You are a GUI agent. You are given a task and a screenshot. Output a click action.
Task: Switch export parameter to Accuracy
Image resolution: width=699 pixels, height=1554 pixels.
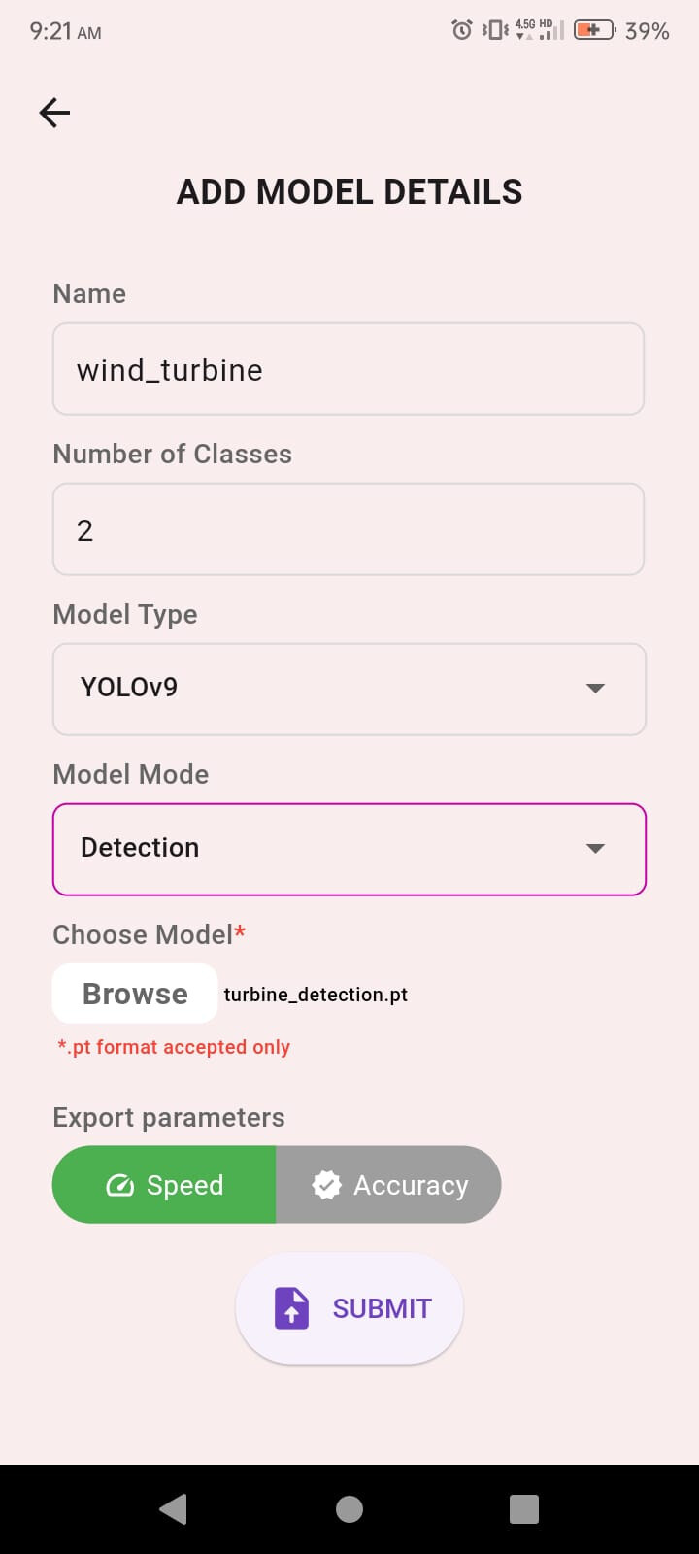point(389,1185)
